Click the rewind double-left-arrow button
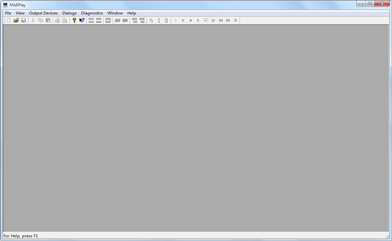The width and height of the screenshot is (392, 241). click(221, 20)
